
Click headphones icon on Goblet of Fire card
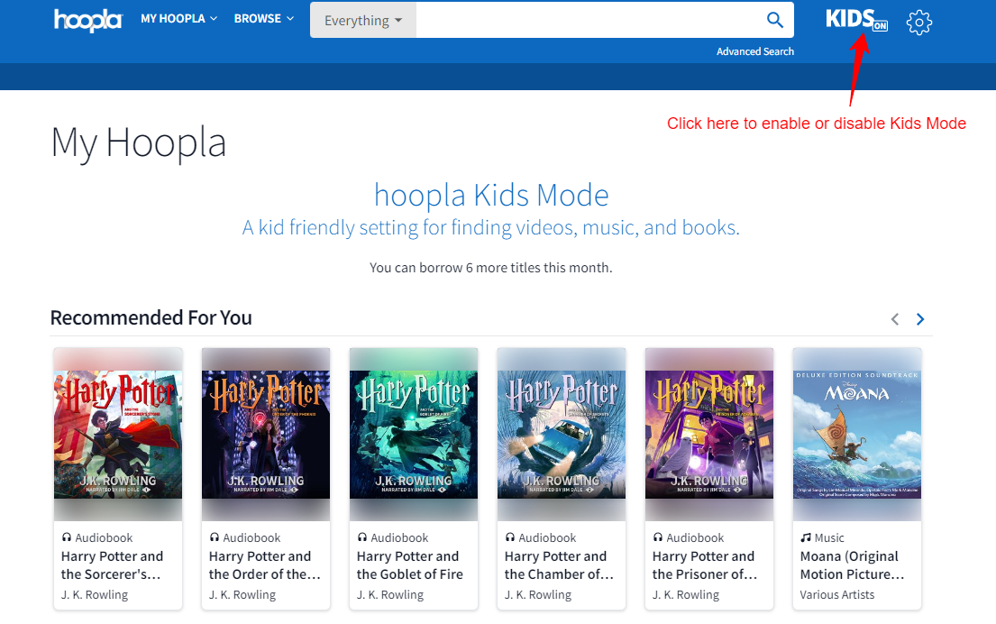tap(362, 537)
